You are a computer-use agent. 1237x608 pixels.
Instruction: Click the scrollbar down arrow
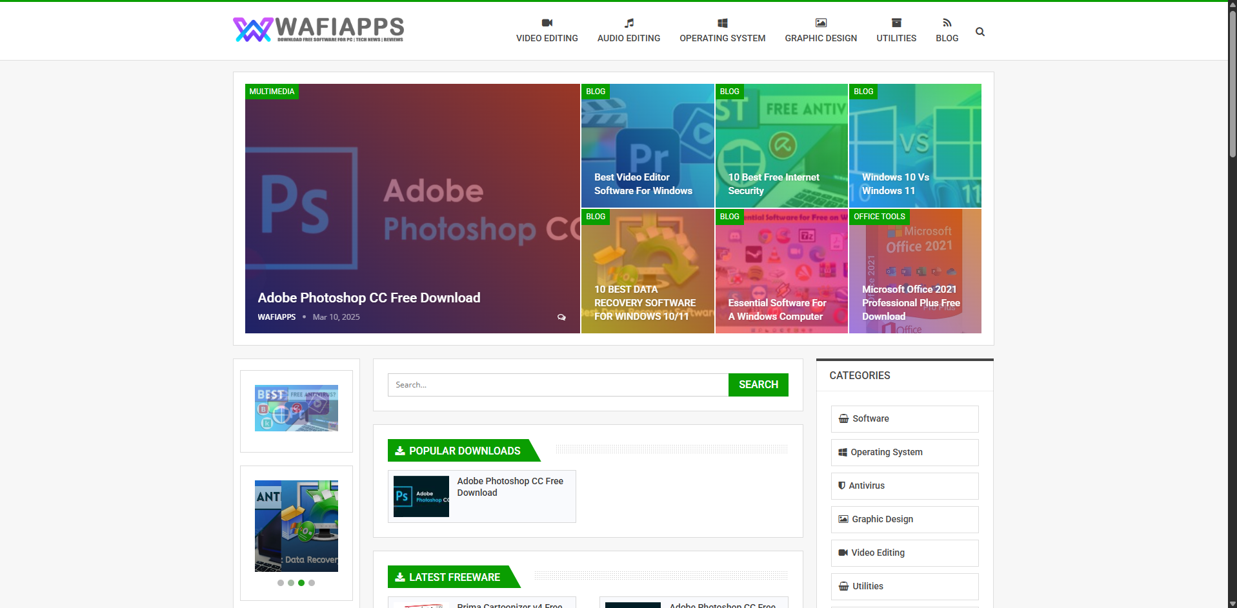1232,603
